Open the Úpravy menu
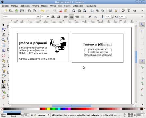The image size is (146, 118). tap(15, 6)
